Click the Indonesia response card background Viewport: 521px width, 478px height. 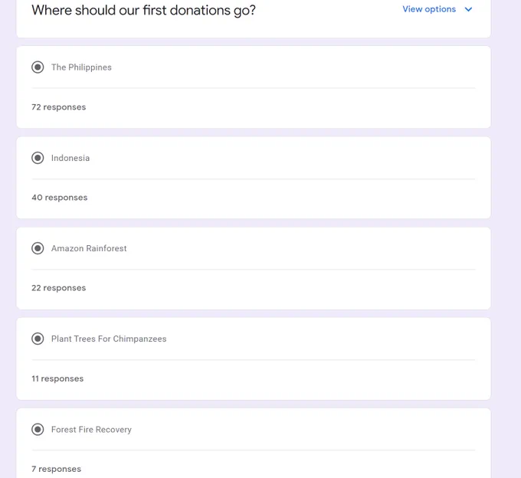[254, 178]
